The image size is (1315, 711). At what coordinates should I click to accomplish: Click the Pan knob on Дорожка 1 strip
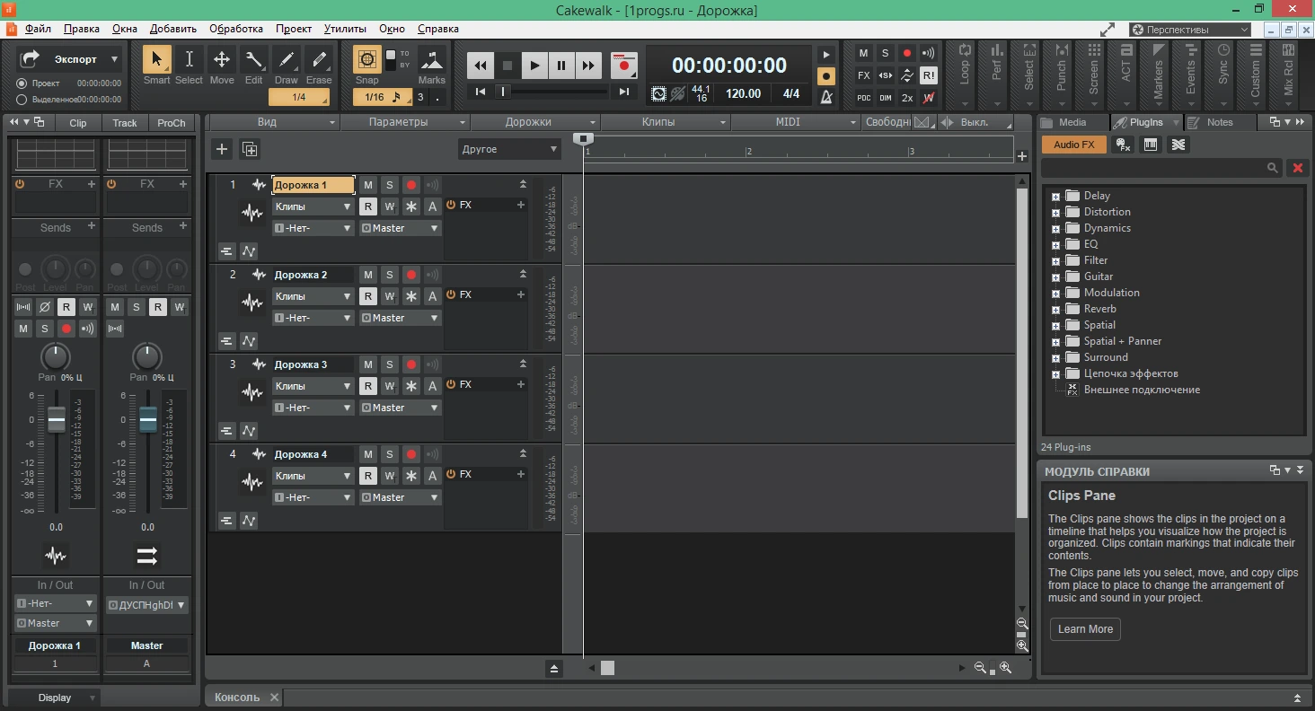56,355
